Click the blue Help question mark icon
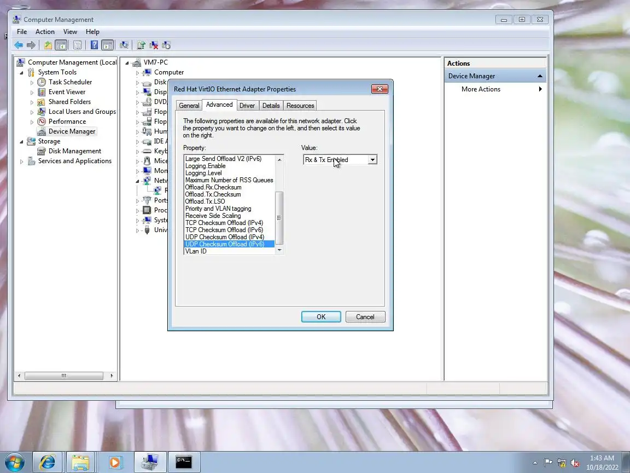The image size is (630, 473). point(94,45)
